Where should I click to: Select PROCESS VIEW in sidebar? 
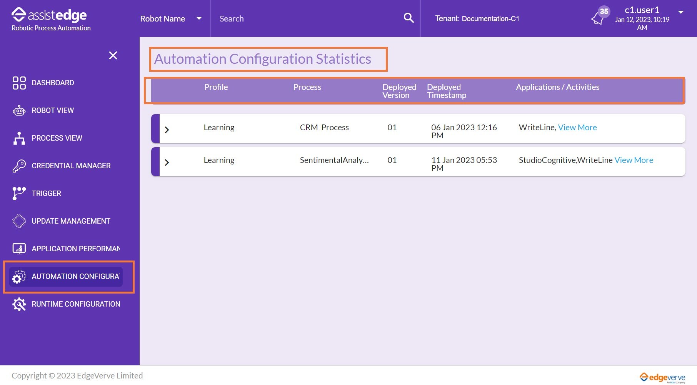point(57,138)
